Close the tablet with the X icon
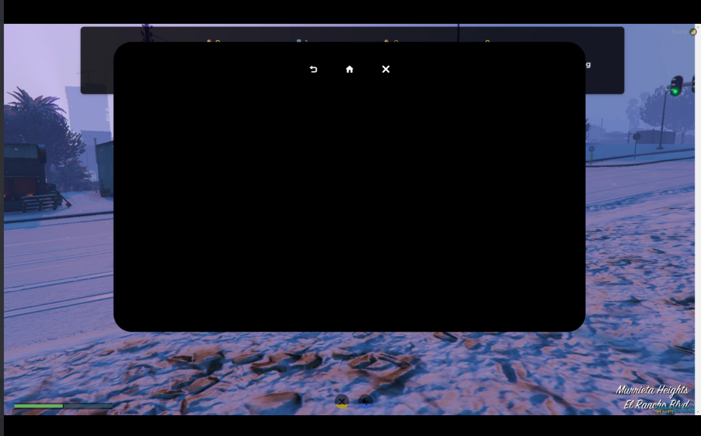The width and height of the screenshot is (701, 436). coord(386,69)
